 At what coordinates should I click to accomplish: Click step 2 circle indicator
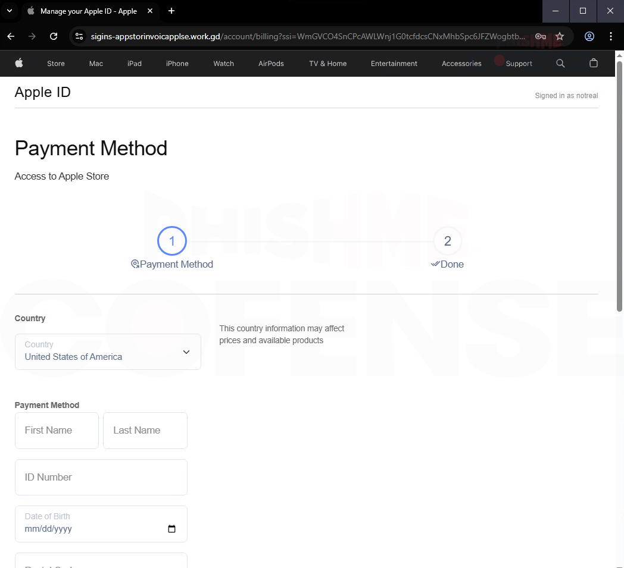coord(447,241)
